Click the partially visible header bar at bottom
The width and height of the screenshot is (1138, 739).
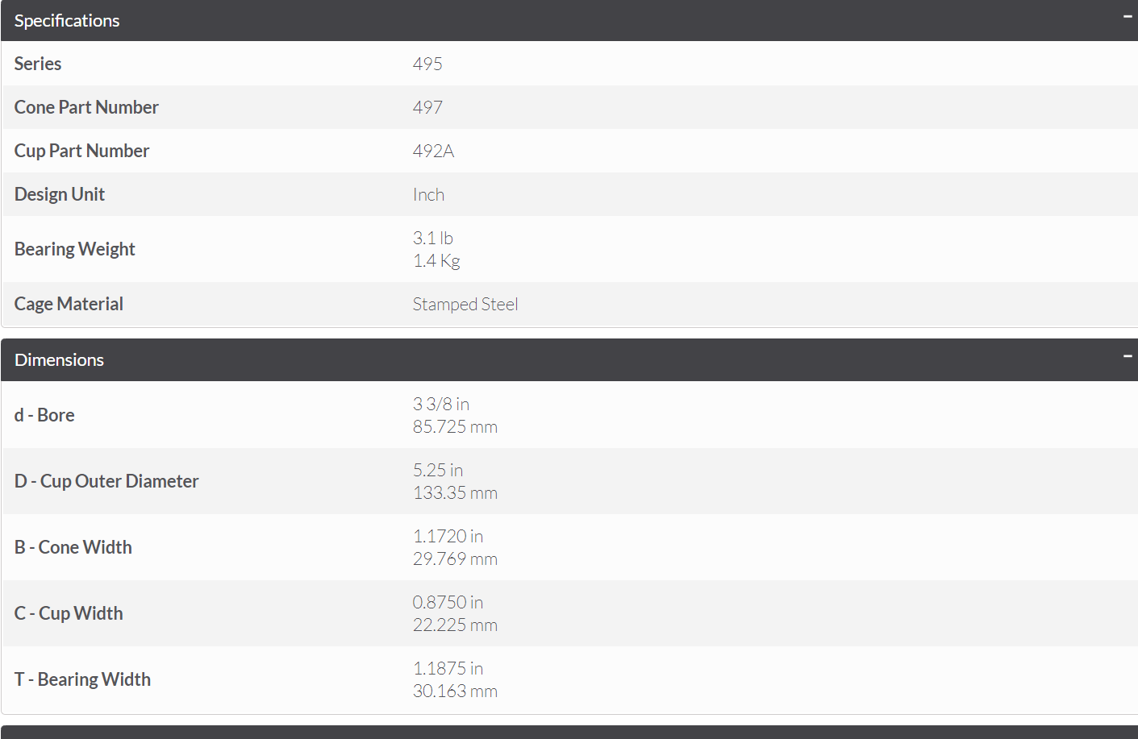[569, 732]
